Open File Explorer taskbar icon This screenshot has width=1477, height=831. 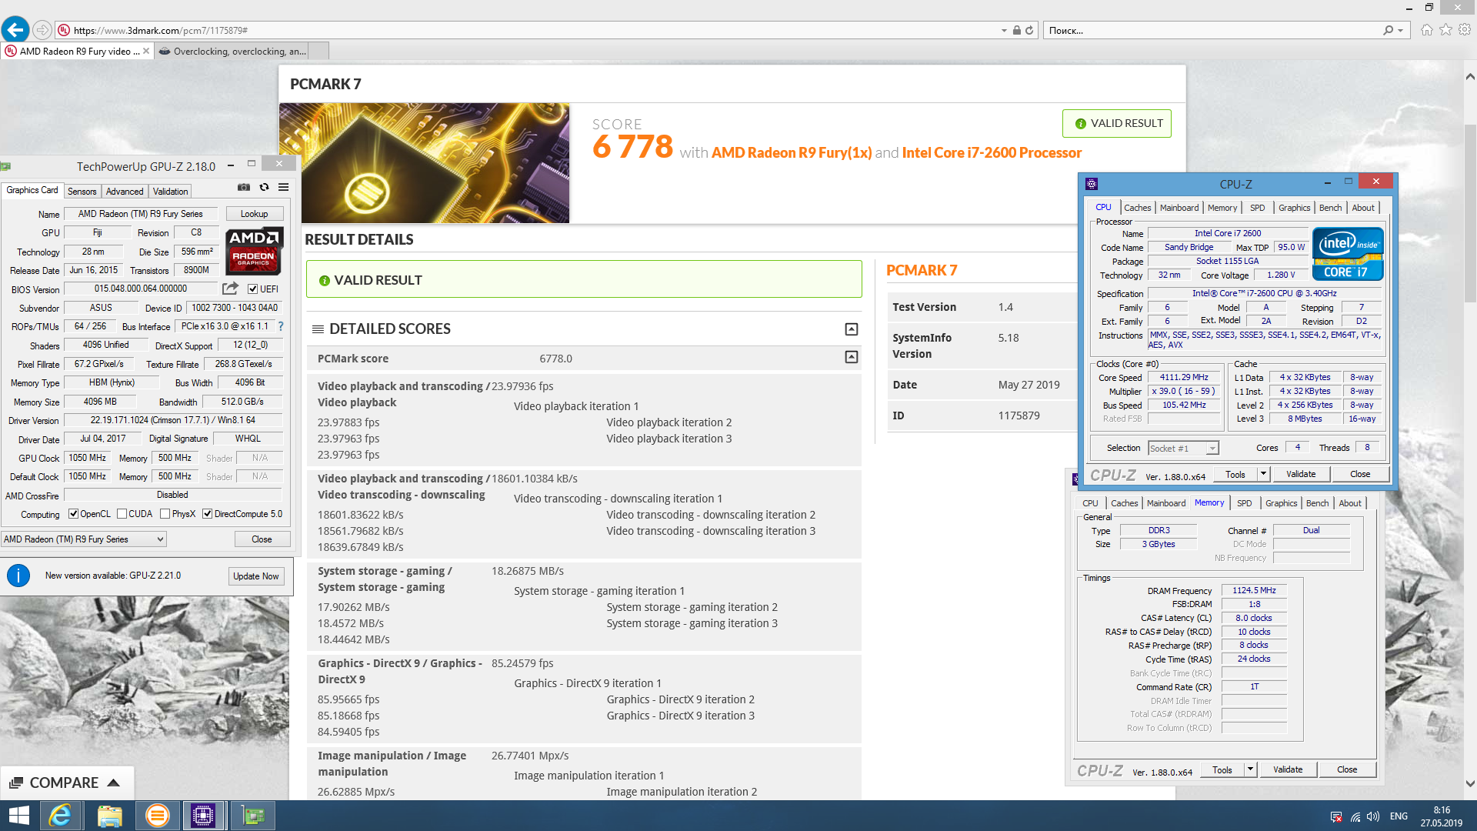[x=109, y=816]
